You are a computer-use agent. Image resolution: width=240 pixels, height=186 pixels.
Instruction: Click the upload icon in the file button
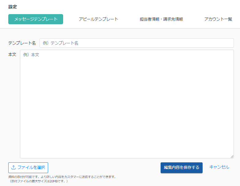click(13, 168)
